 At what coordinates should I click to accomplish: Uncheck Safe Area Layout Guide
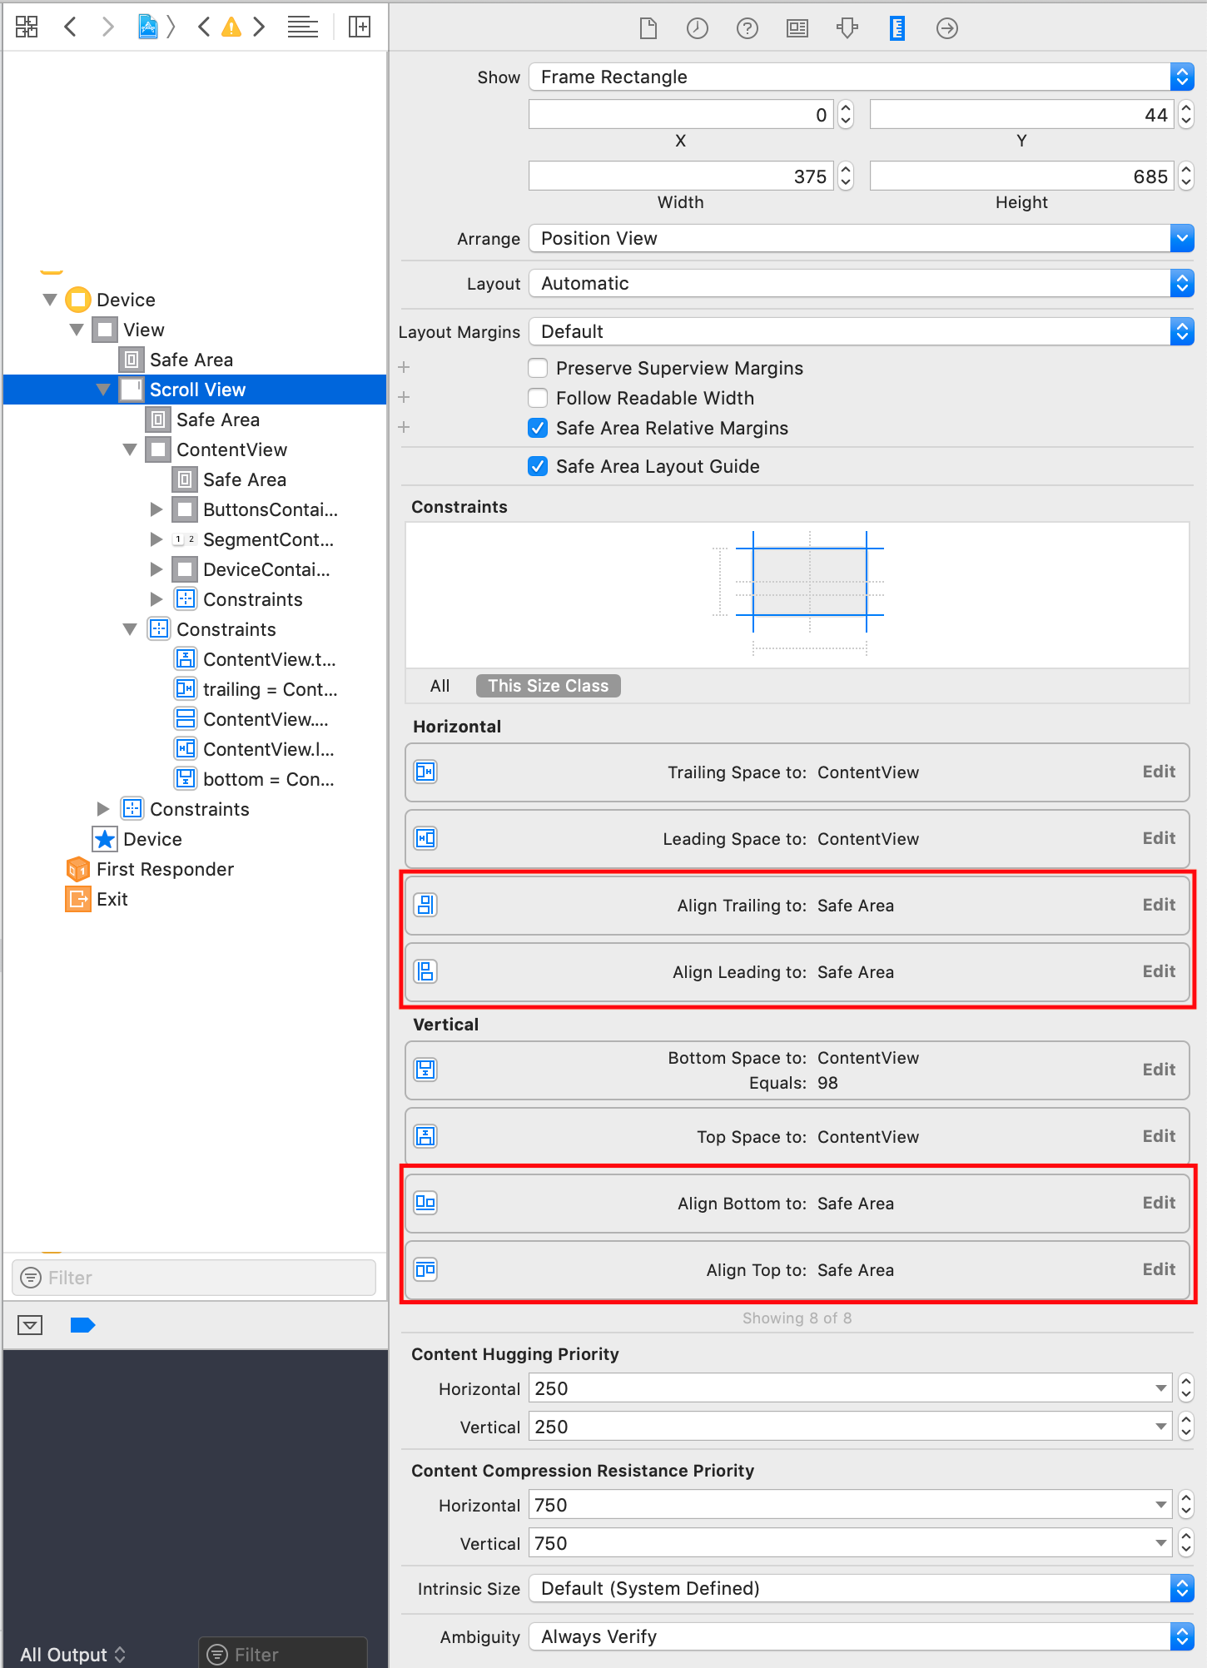coord(538,466)
